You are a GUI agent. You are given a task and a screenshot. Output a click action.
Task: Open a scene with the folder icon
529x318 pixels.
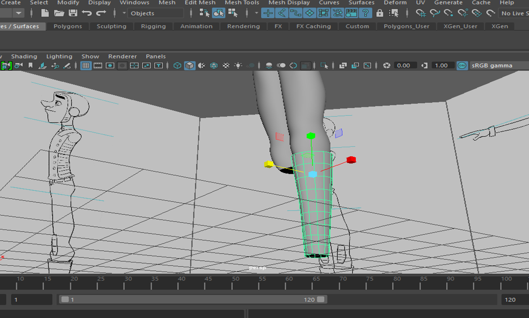(x=59, y=13)
